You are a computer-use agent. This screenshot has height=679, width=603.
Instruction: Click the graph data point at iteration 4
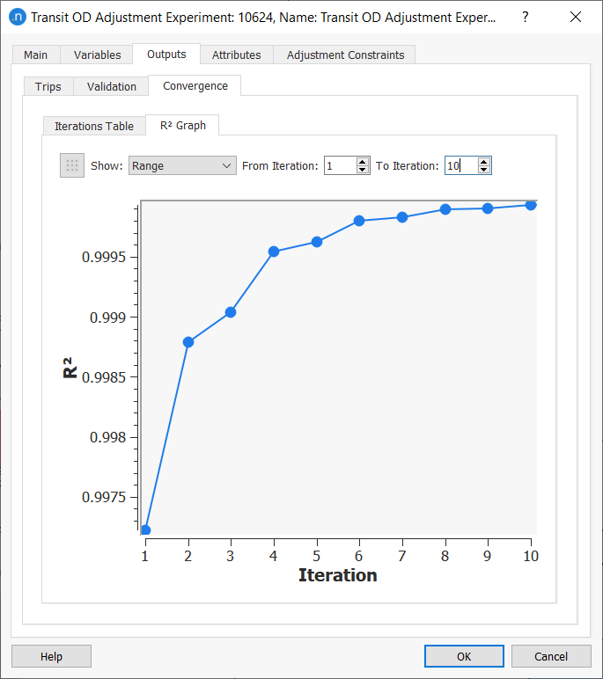tap(274, 252)
